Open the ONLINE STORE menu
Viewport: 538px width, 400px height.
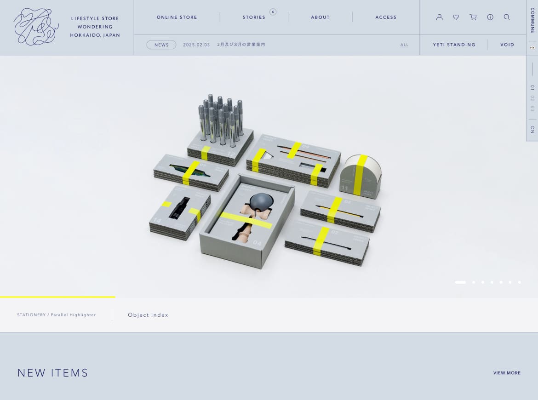tap(177, 17)
